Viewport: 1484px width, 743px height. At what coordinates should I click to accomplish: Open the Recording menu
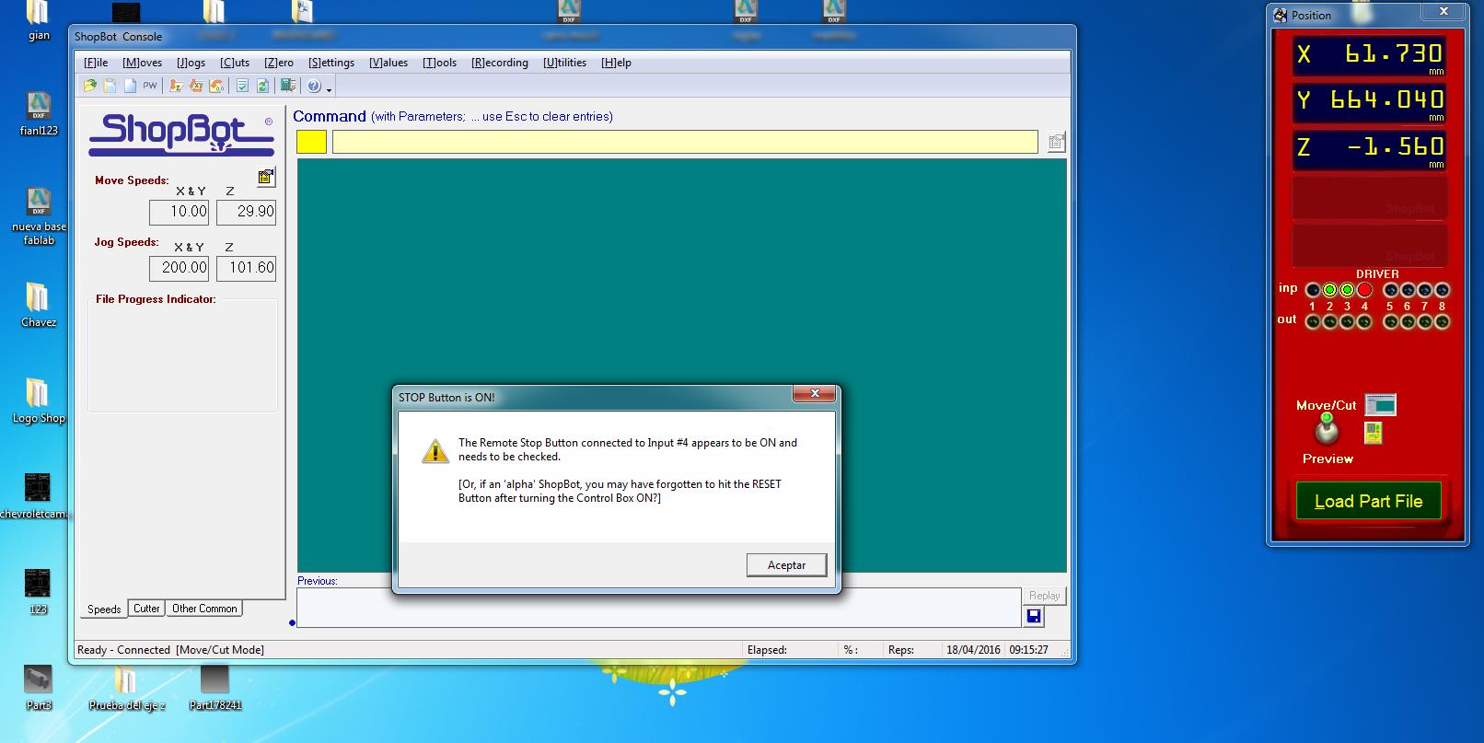pos(500,63)
